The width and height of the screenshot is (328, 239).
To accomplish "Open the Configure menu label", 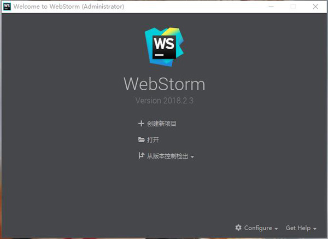I will [258, 228].
